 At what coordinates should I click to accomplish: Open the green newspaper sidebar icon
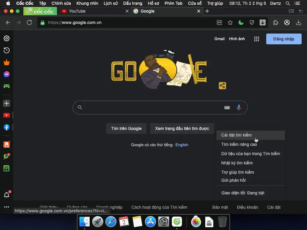(7, 168)
